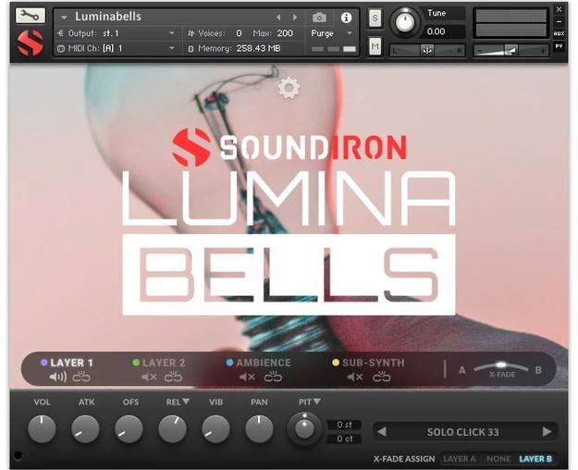Click the camera snapshot icon
The width and height of the screenshot is (578, 470).
[x=319, y=18]
